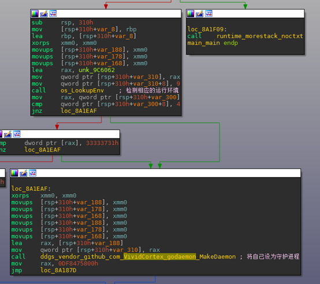This screenshot has width=320, height=284.
Task: Click the group nodes icon on the loc_8A1EAF block
Action: (33, 173)
